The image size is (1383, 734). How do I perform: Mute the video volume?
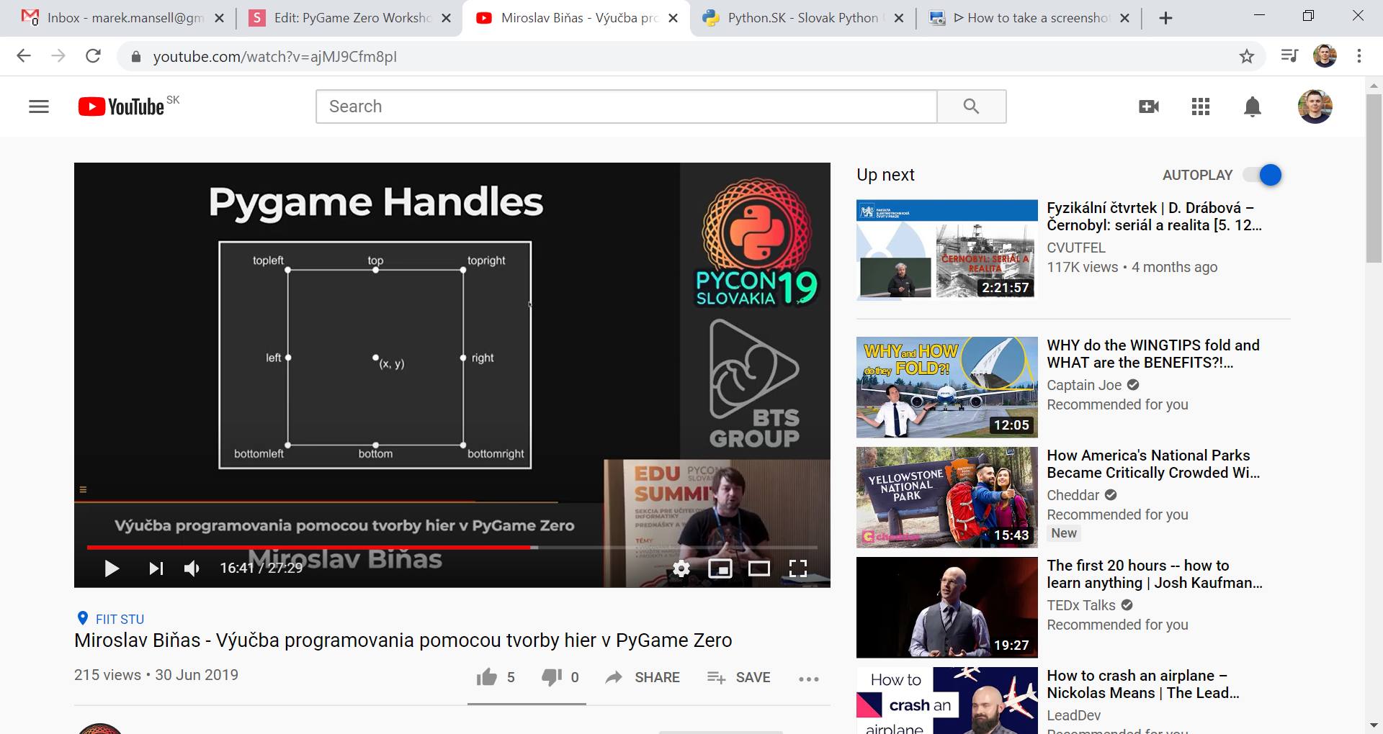192,568
